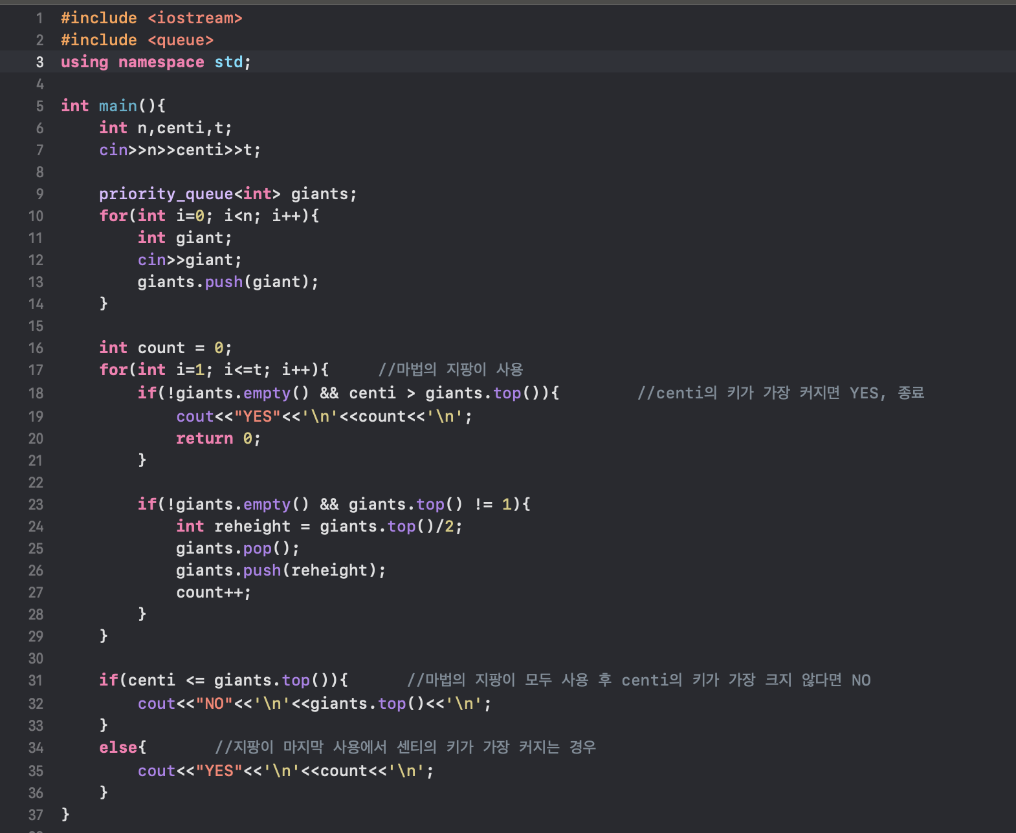Click line number 37 in the gutter
1016x833 pixels.
click(x=36, y=815)
